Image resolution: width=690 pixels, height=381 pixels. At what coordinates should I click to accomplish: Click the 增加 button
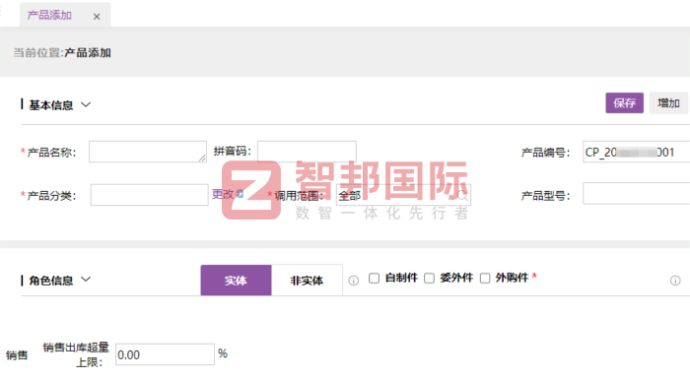(668, 102)
